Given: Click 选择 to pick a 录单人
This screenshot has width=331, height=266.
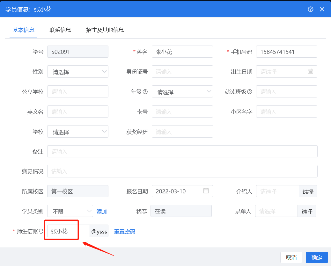Looking at the screenshot, I should [x=307, y=211].
